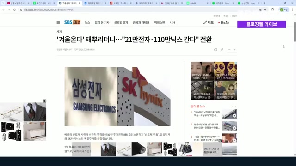Copy the article link via chain icon
Viewport: 296px width, 166px height.
pos(222,49)
